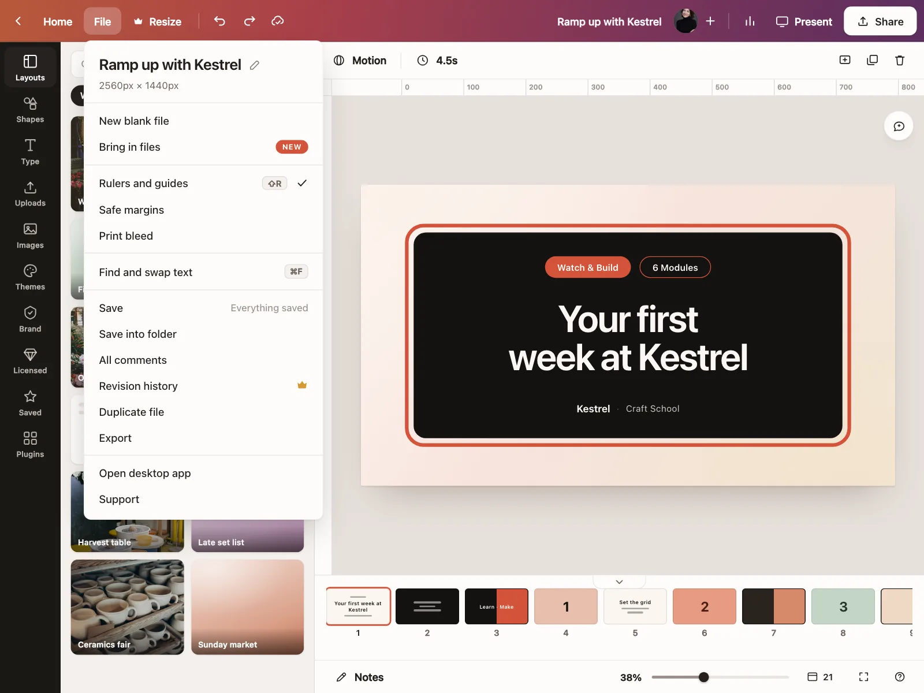The width and height of the screenshot is (924, 693).
Task: Undo the last action
Action: 219,21
